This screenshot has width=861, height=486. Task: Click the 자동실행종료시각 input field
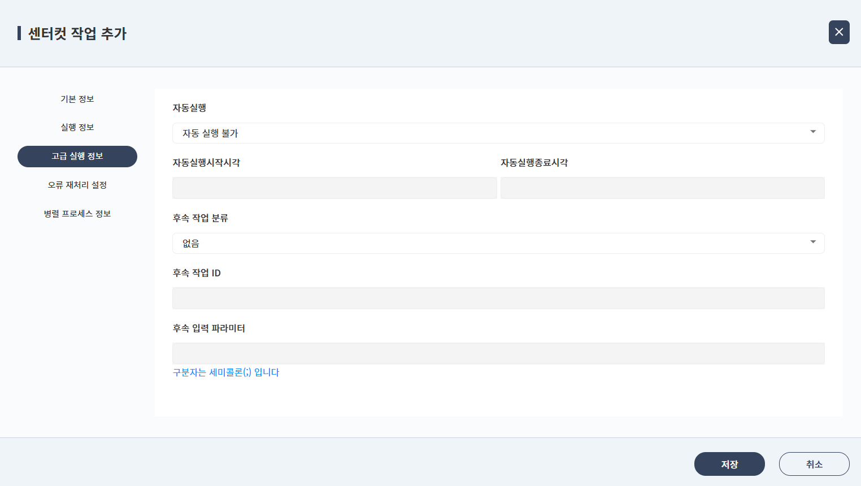pyautogui.click(x=662, y=188)
